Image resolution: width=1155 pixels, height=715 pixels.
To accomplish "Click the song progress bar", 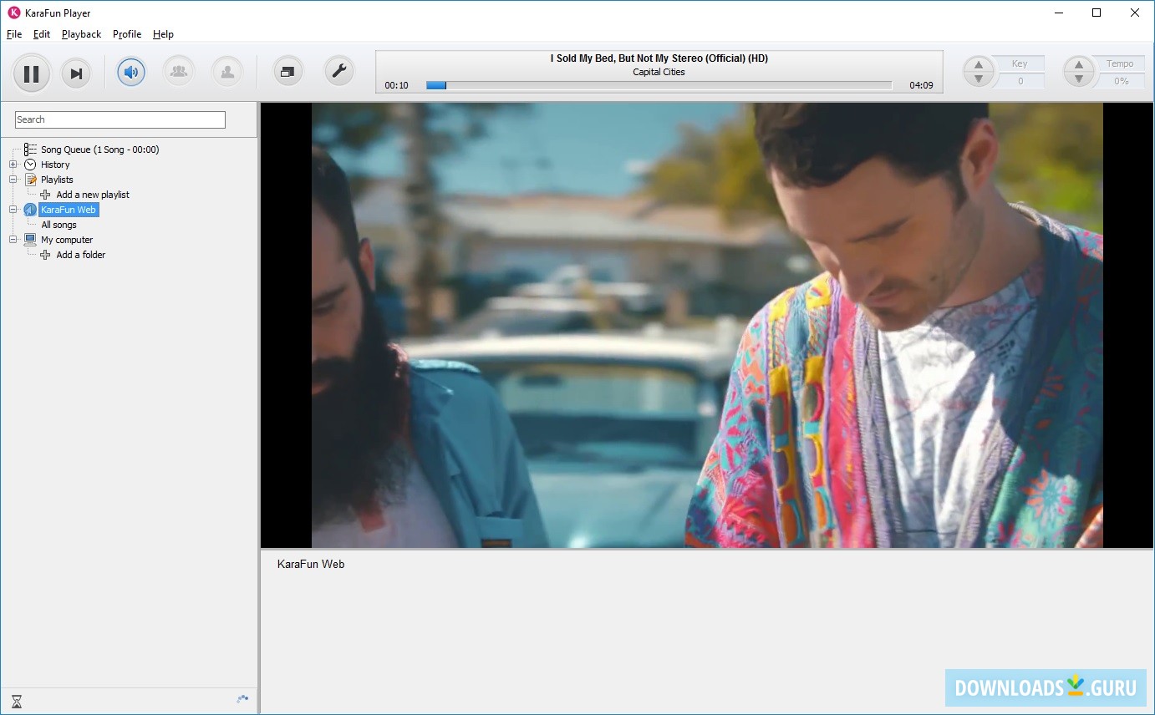I will [659, 85].
